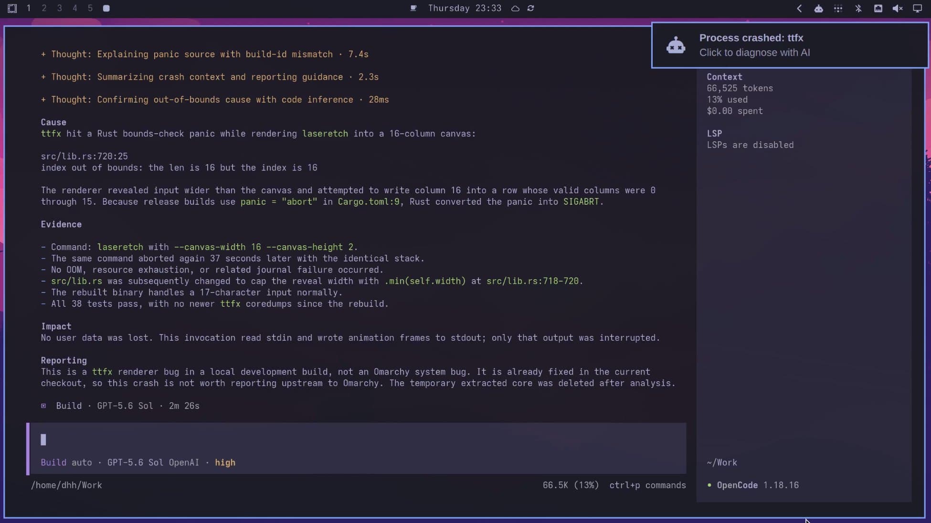The height and width of the screenshot is (523, 931).
Task: Click 'Click to diagnose with AI' text
Action: pos(754,52)
